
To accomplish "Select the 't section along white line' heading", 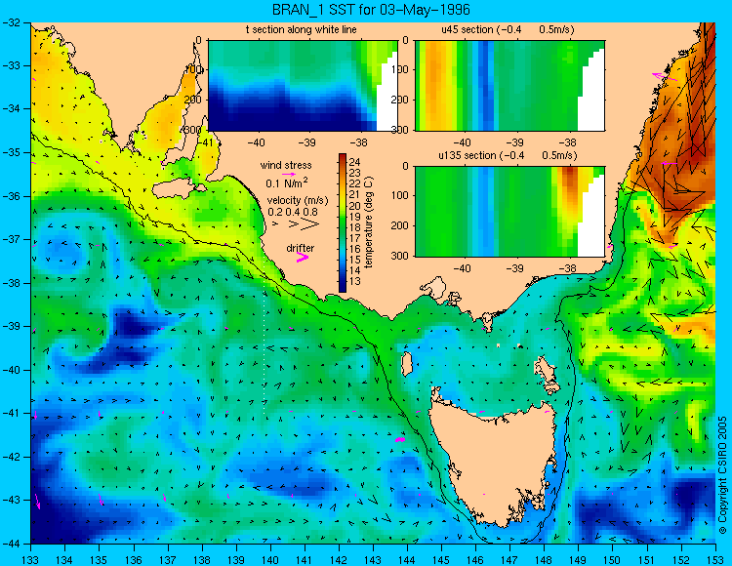I will tap(302, 30).
